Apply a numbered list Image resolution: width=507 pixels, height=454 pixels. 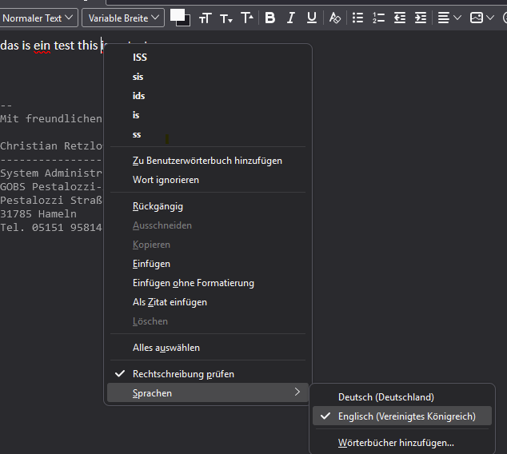tap(378, 18)
